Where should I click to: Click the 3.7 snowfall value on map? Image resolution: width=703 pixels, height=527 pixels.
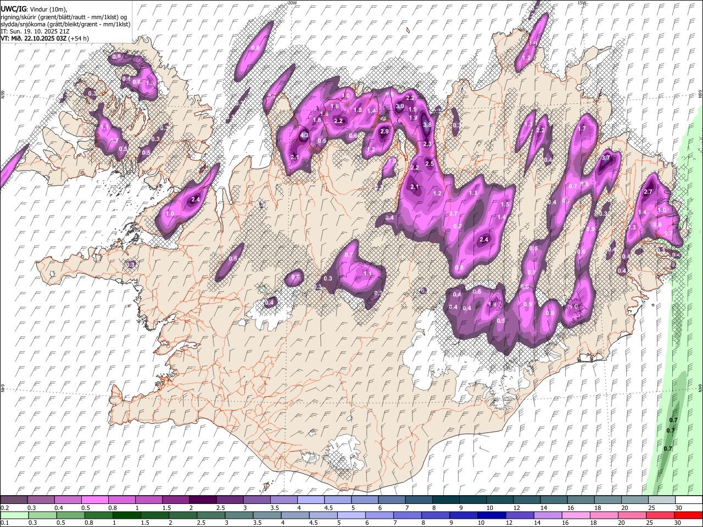606,158
